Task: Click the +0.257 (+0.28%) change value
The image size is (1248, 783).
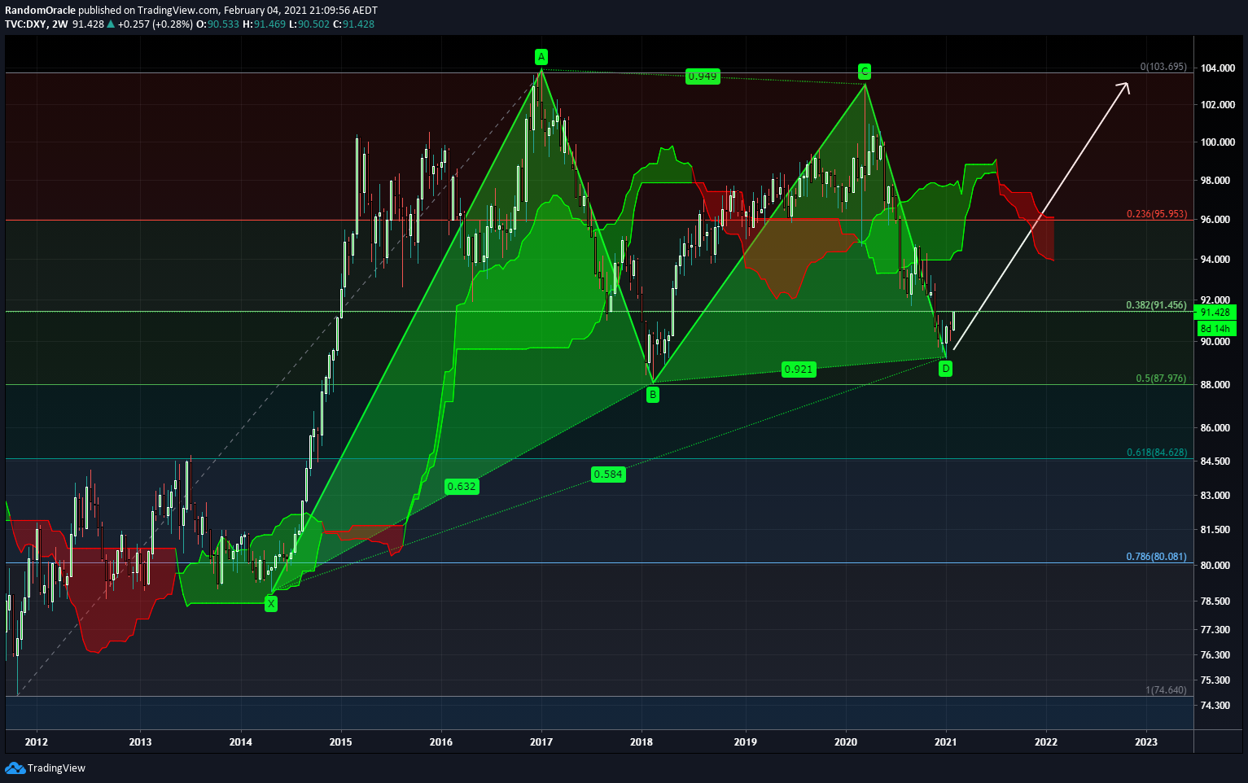Action: pyautogui.click(x=155, y=24)
